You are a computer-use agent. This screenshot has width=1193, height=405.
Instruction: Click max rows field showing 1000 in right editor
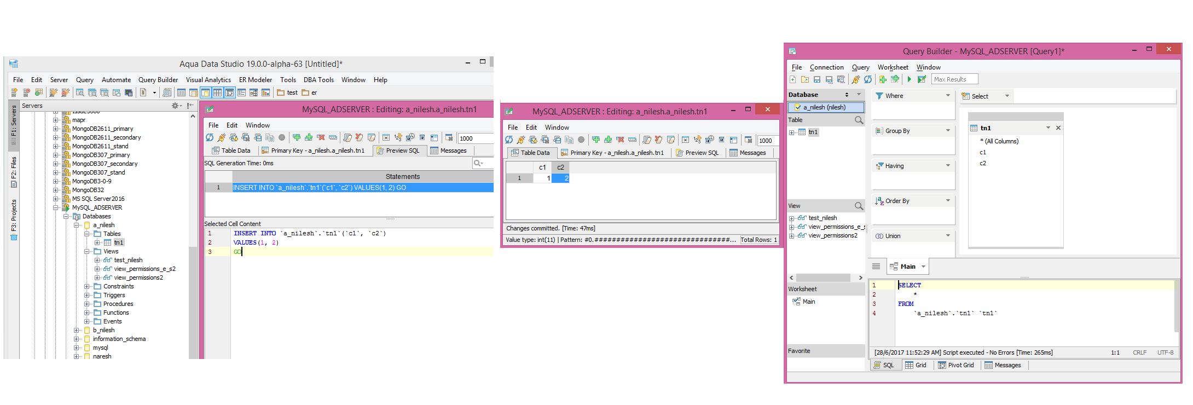tap(767, 141)
